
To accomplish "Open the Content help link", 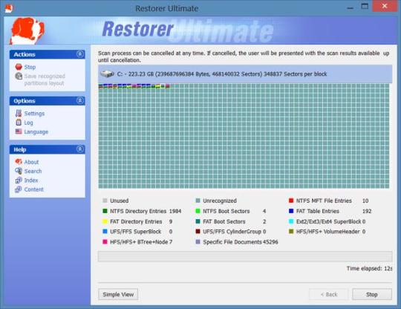I will tap(34, 189).
